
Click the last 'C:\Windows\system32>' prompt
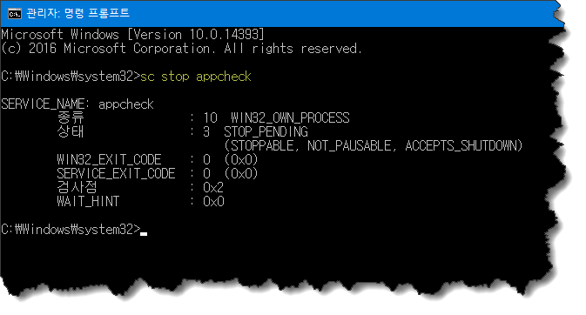click(71, 230)
